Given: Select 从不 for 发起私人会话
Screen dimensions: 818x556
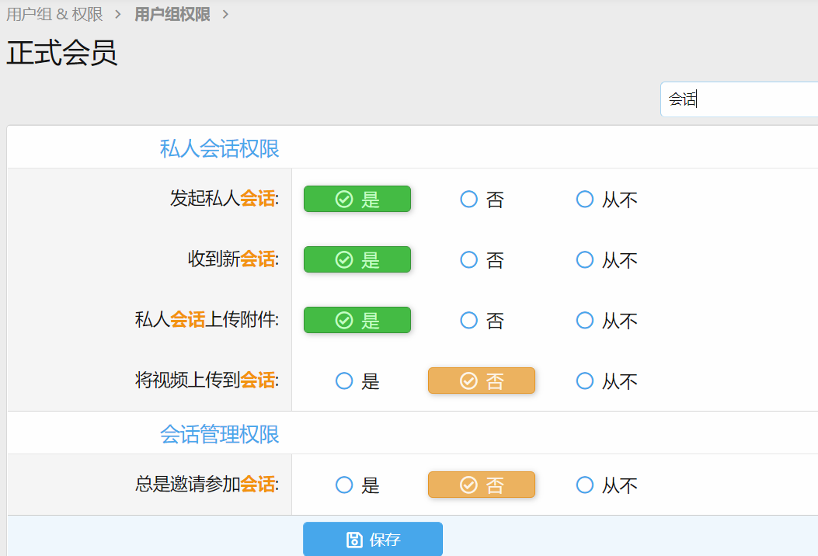Looking at the screenshot, I should 585,200.
